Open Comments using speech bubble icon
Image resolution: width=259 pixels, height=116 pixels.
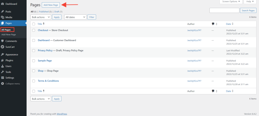pyautogui.click(x=3, y=41)
